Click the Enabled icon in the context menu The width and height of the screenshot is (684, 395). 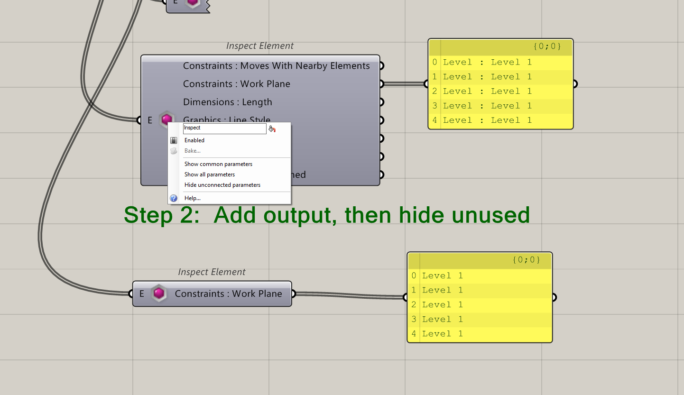point(174,140)
